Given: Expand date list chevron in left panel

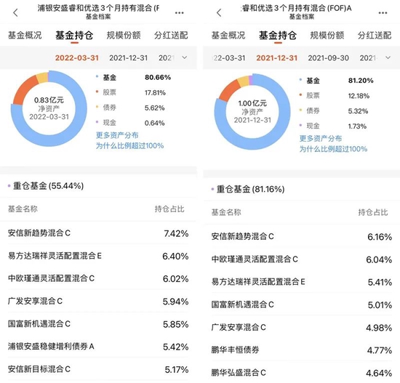Looking at the screenshot, I should [185, 57].
